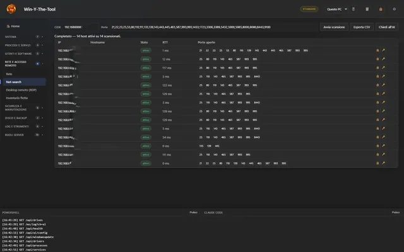Viewport: 404px width, 252px height.
Task: Click port 8443 in the 54 ms row
Action: click(x=257, y=137)
